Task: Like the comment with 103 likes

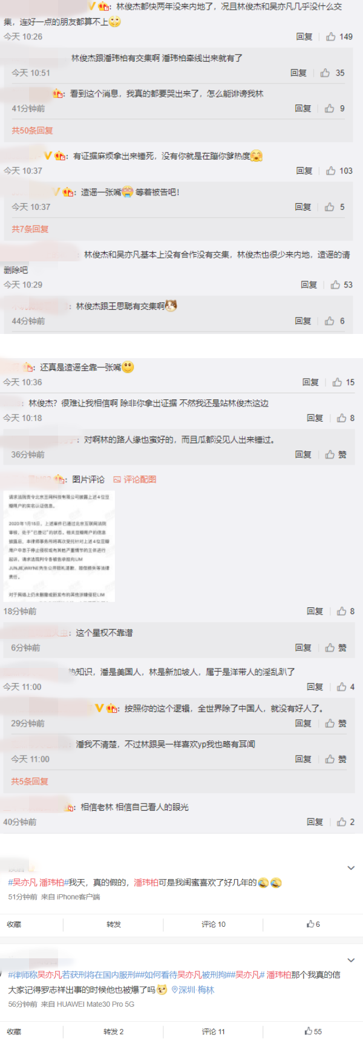Action: click(339, 171)
